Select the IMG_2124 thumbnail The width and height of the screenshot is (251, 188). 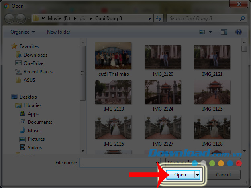pyautogui.click(x=163, y=92)
